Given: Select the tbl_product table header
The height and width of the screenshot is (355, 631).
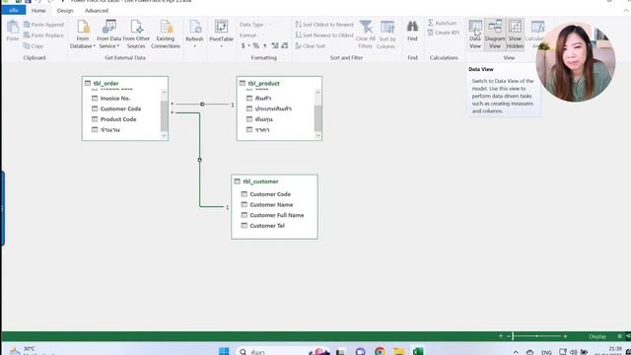Looking at the screenshot, I should coord(279,83).
